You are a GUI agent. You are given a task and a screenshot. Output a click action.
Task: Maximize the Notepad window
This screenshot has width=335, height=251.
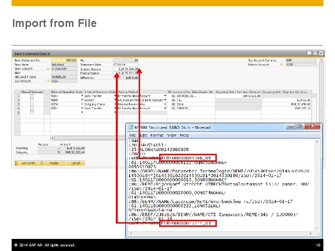click(300, 126)
